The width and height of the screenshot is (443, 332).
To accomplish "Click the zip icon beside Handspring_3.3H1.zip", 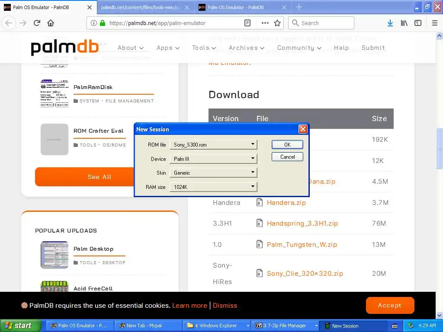I will tap(260, 223).
